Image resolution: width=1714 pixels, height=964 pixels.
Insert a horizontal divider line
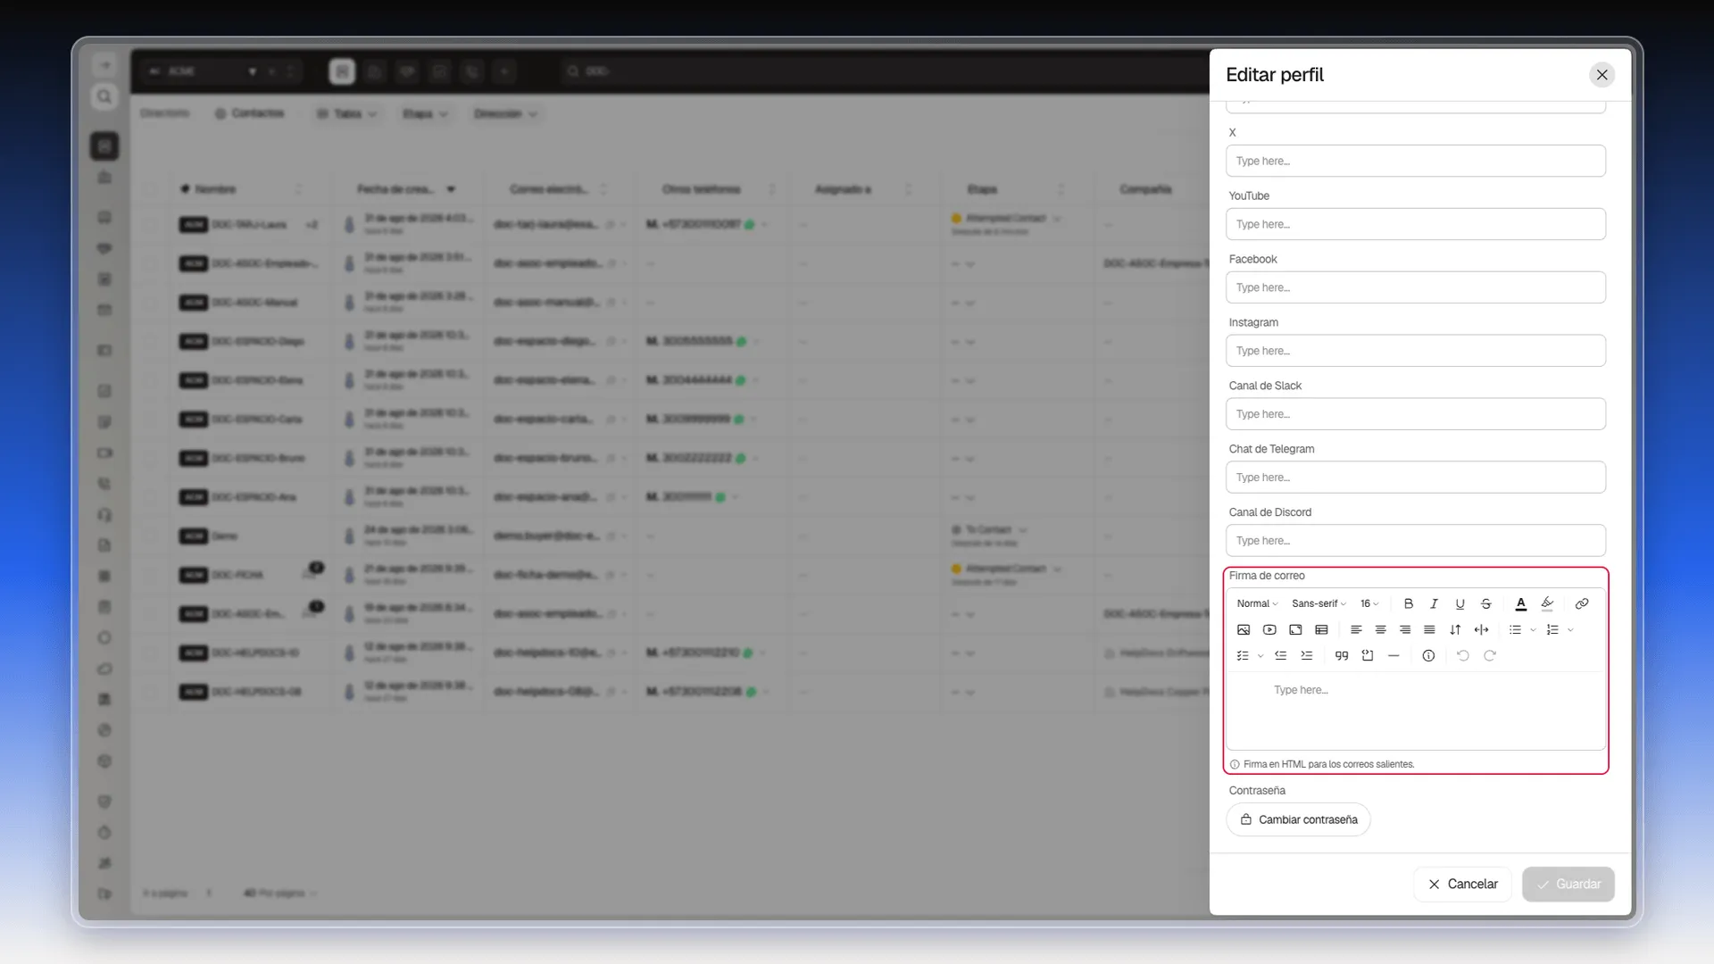coord(1394,656)
